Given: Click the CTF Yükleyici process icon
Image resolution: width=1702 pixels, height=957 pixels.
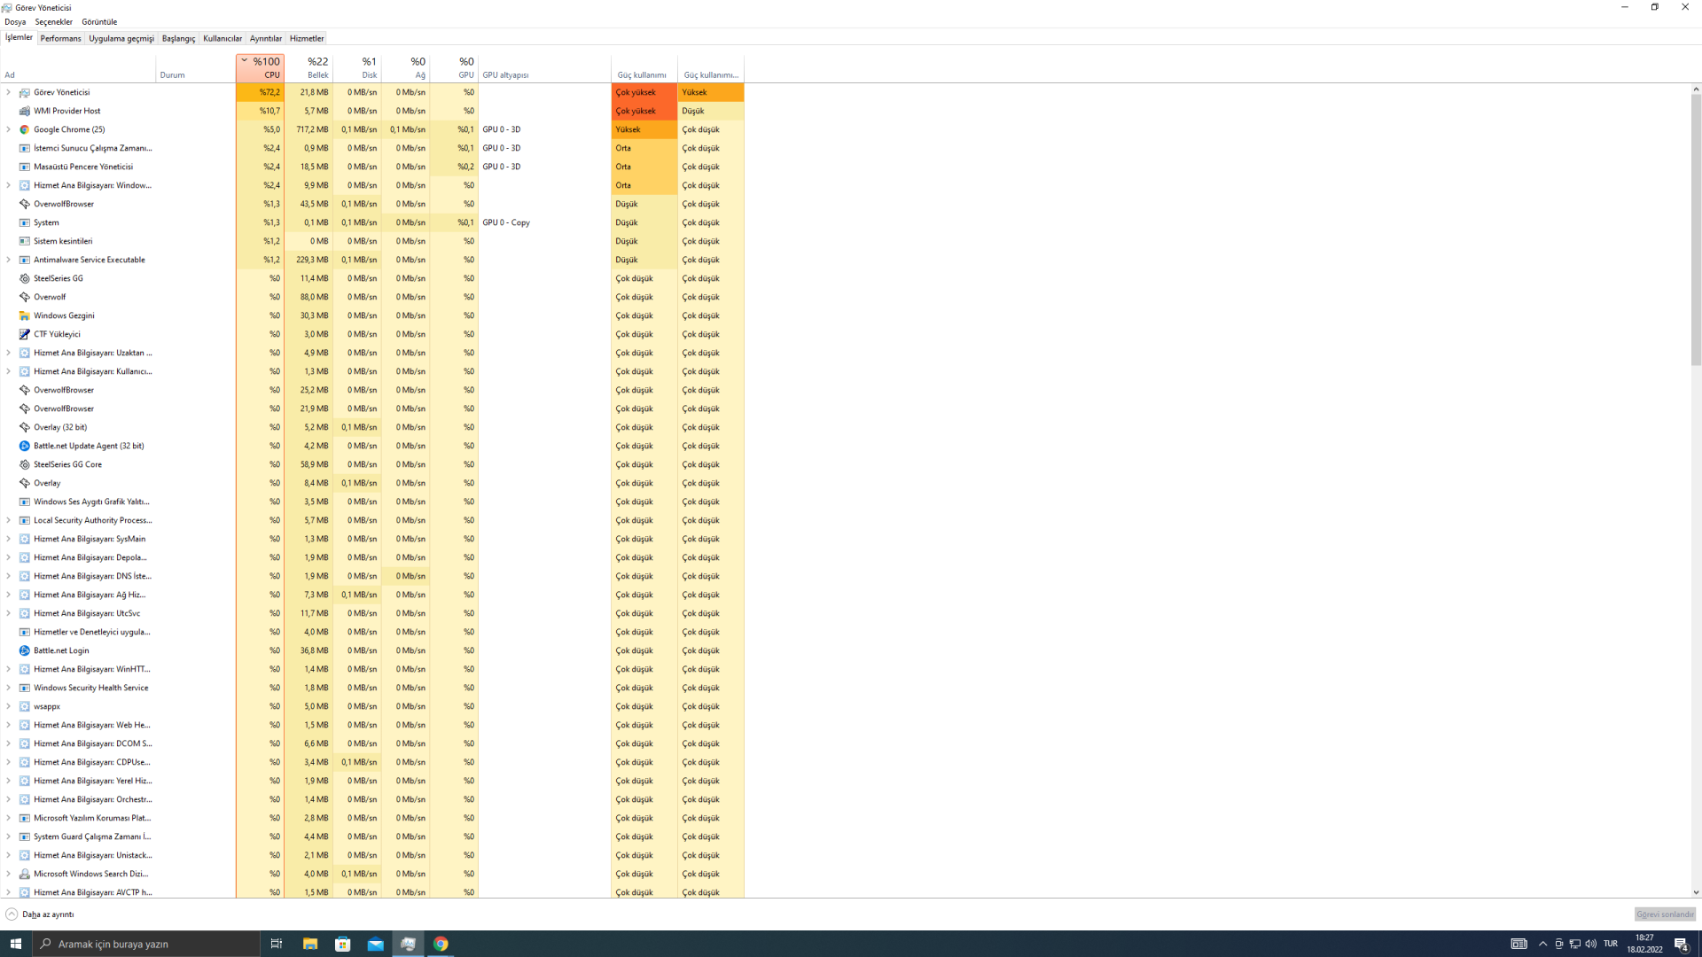Looking at the screenshot, I should pyautogui.click(x=25, y=334).
